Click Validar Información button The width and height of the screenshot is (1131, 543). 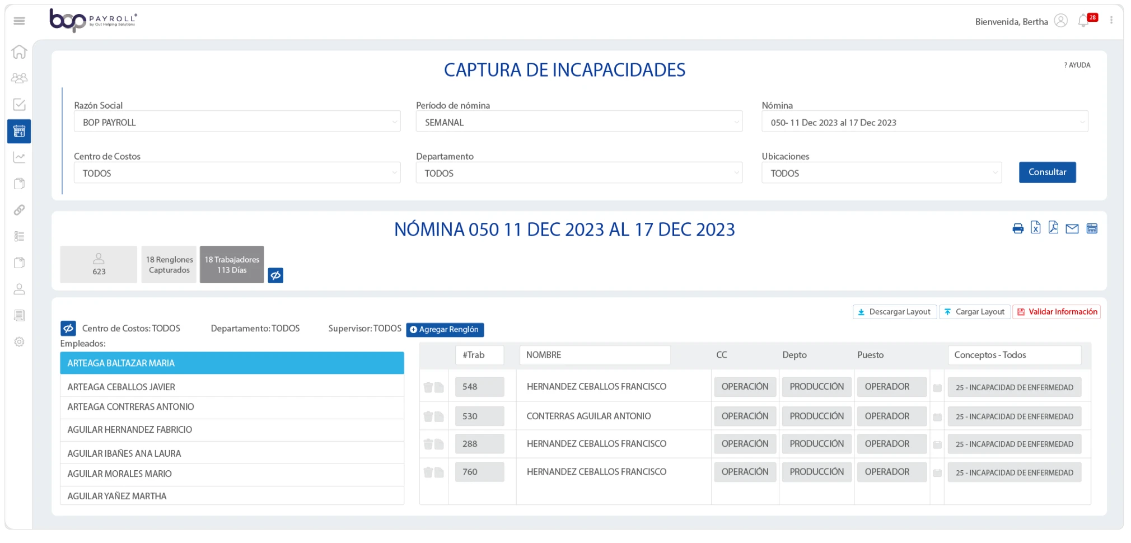[x=1057, y=312]
